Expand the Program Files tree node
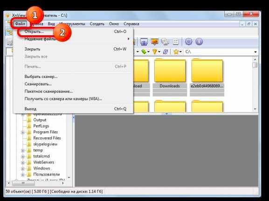The image size is (269, 201). point(23,132)
